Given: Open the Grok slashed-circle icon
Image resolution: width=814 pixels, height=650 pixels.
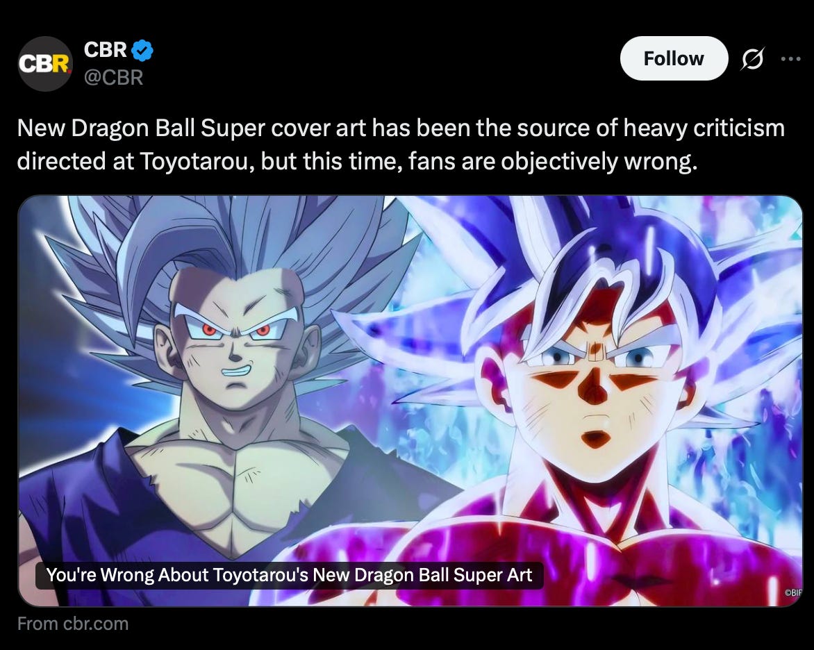Looking at the screenshot, I should point(752,58).
